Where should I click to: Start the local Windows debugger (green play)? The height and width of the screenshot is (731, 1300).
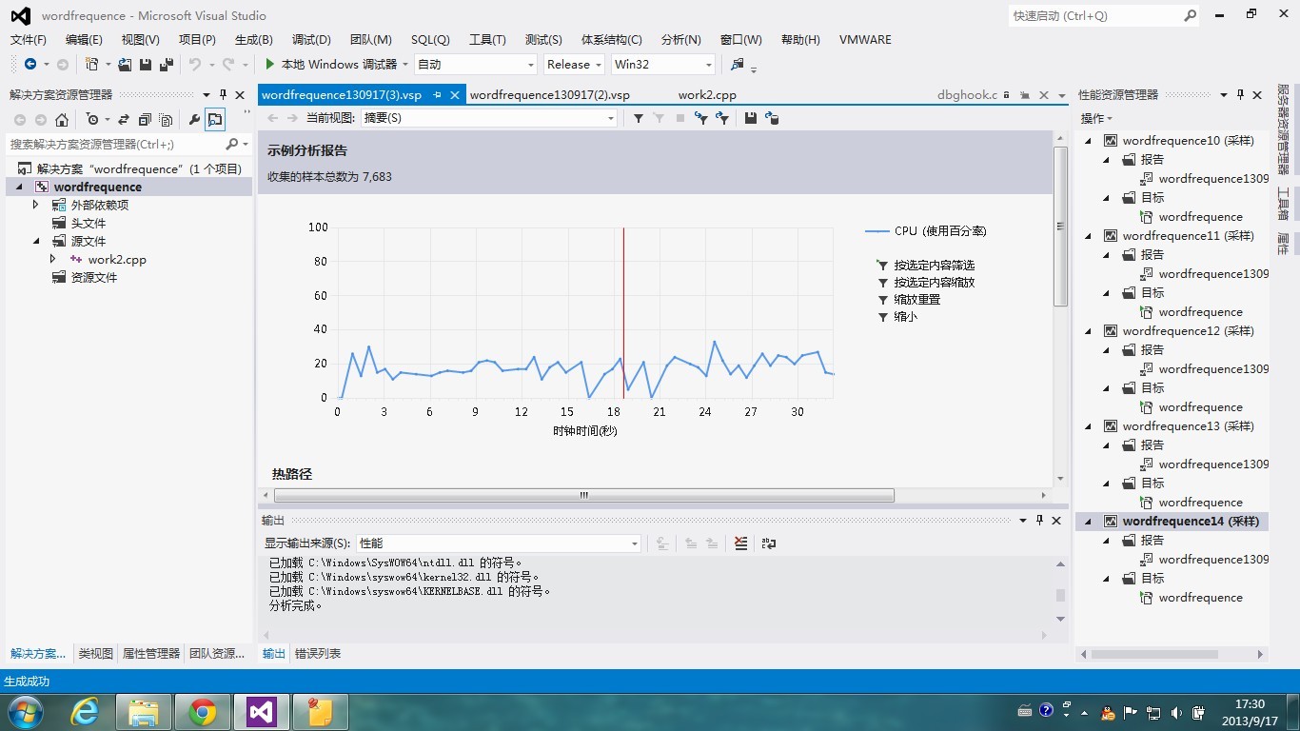click(x=270, y=65)
